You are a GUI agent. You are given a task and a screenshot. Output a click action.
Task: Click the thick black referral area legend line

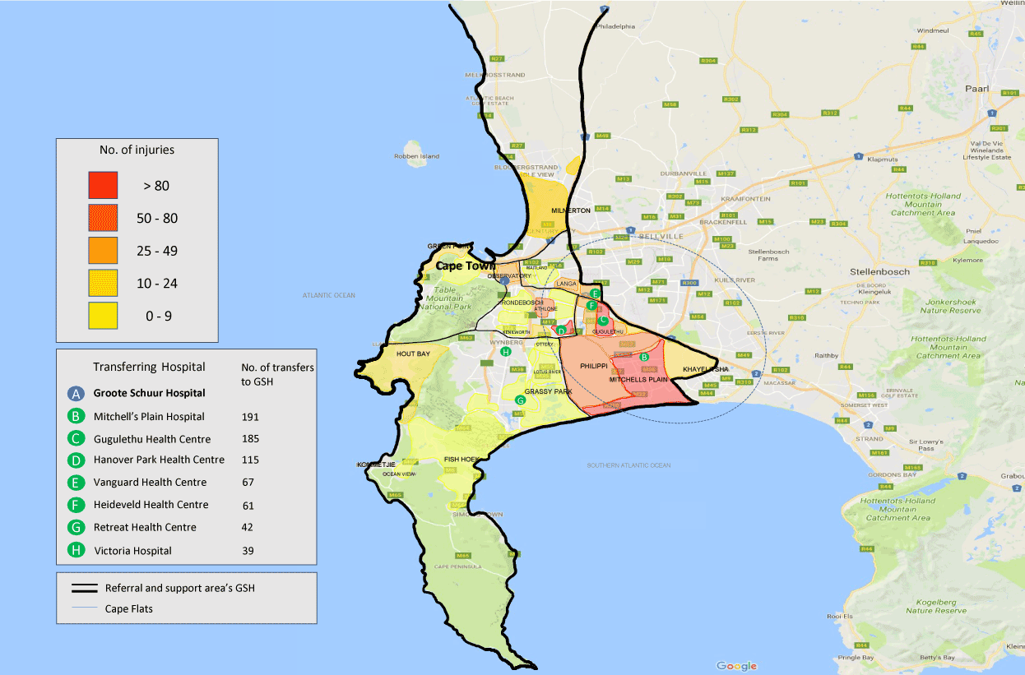[79, 589]
